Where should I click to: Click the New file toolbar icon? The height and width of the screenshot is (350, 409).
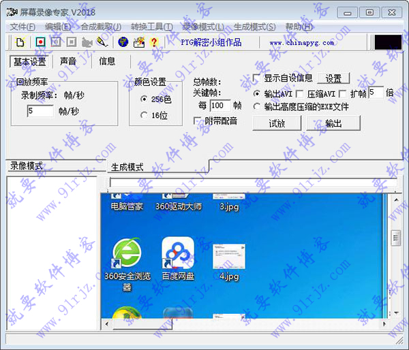pyautogui.click(x=20, y=42)
